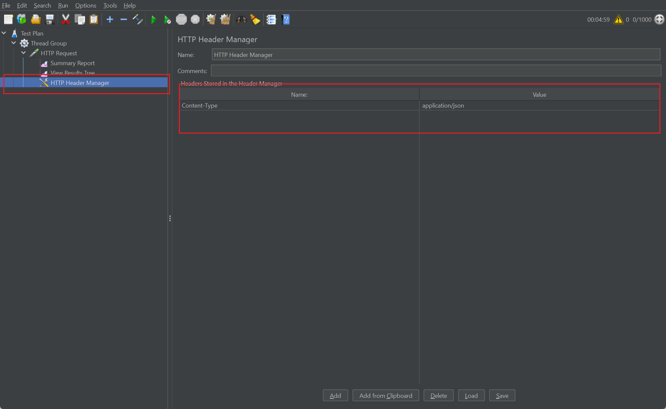Click the Clear All broom icons

point(225,20)
